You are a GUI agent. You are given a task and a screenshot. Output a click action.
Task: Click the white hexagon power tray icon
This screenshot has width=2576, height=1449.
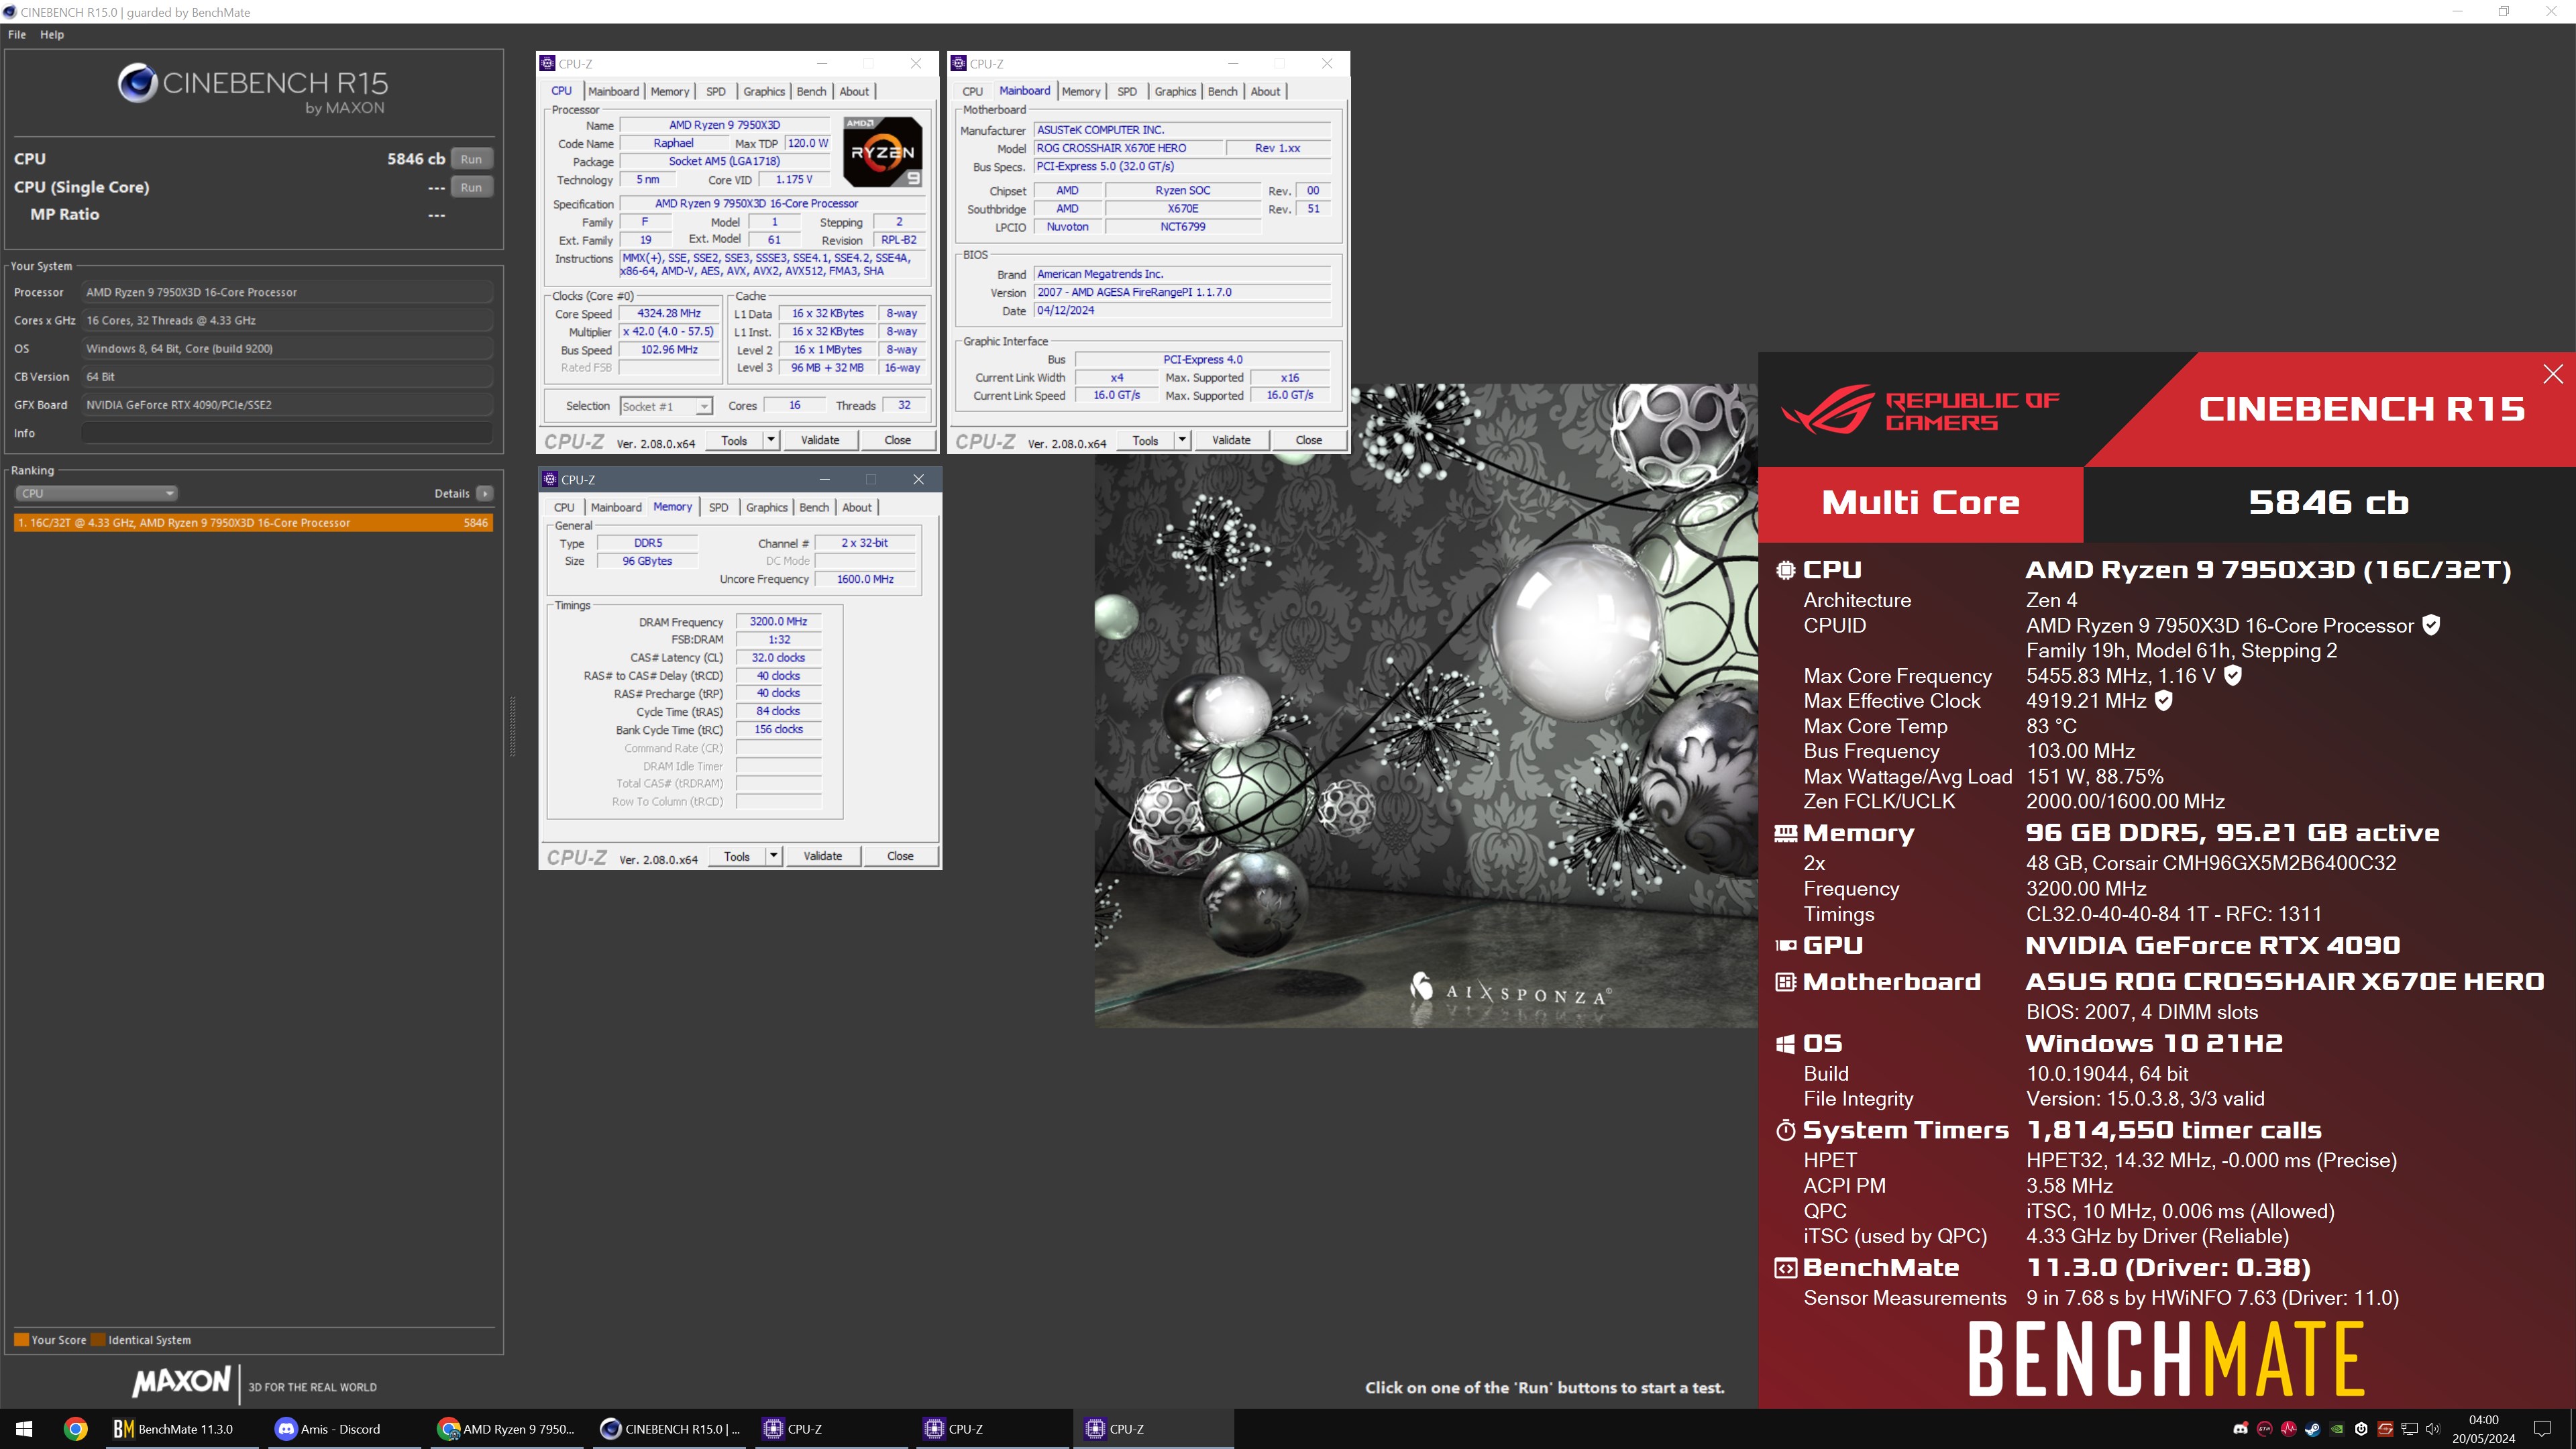point(2361,1429)
